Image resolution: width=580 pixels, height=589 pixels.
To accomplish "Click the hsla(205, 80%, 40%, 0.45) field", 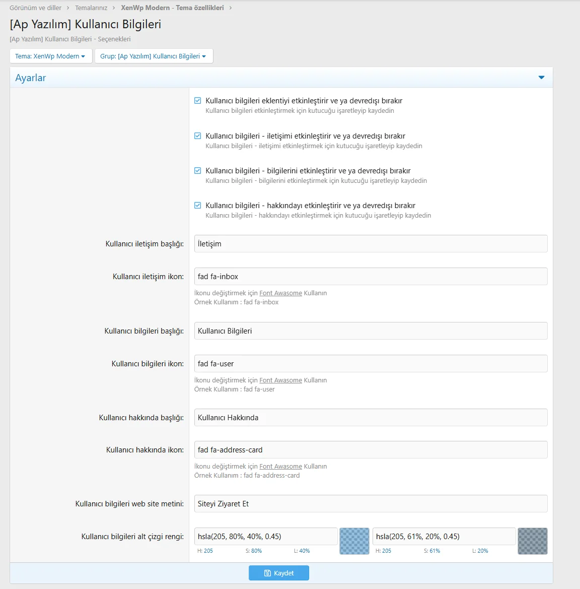I will click(x=266, y=537).
